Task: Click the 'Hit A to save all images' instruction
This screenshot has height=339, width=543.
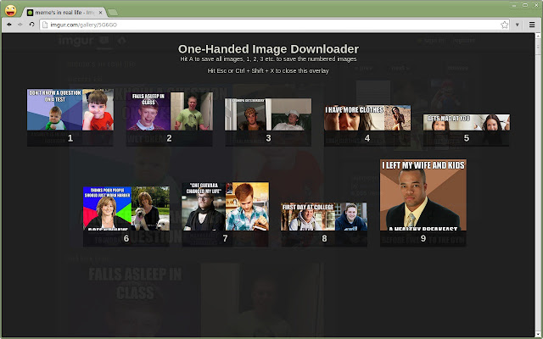Action: coord(268,59)
